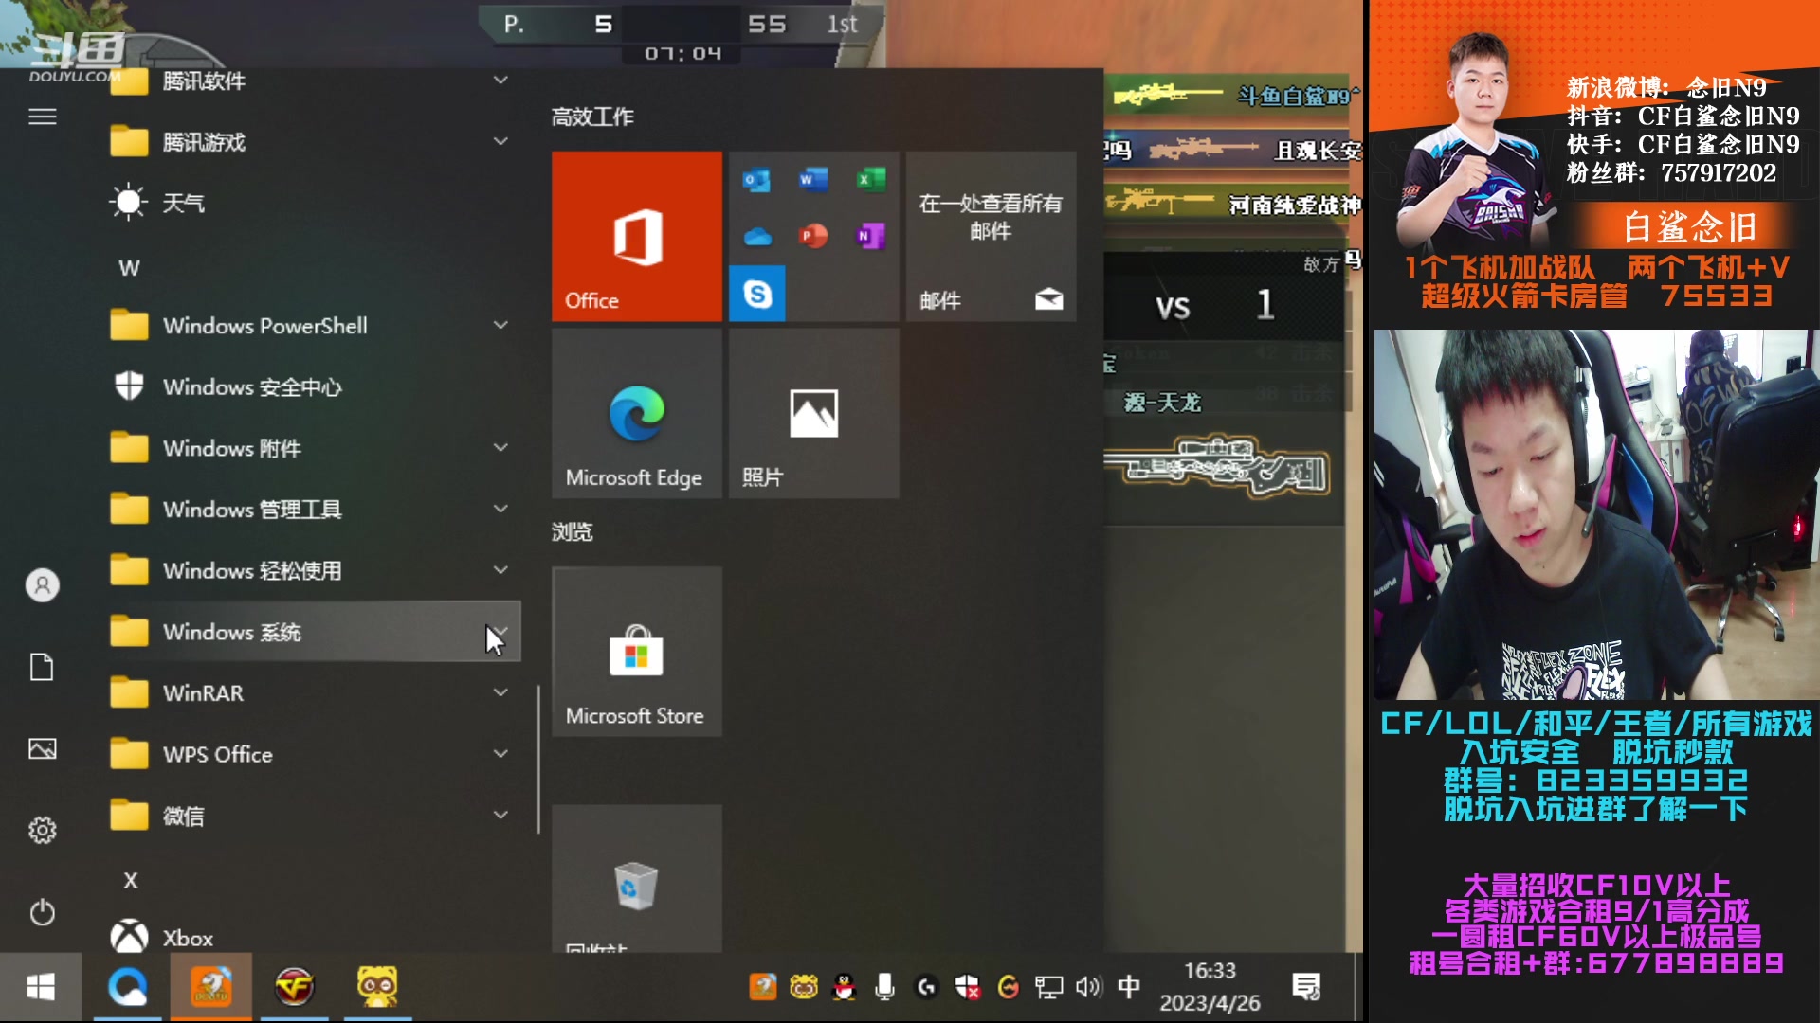Screen dimensions: 1820x1023
Task: Open the Office tile
Action: point(636,237)
